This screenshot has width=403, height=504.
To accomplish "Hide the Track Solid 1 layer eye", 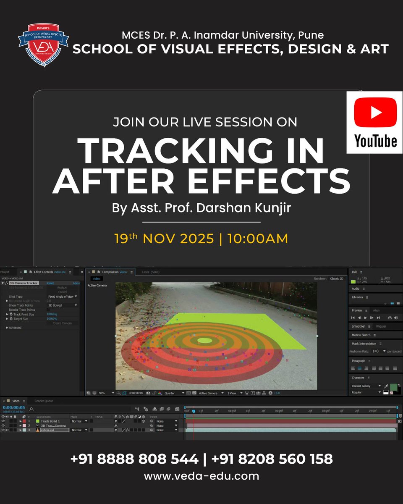I will [3, 421].
